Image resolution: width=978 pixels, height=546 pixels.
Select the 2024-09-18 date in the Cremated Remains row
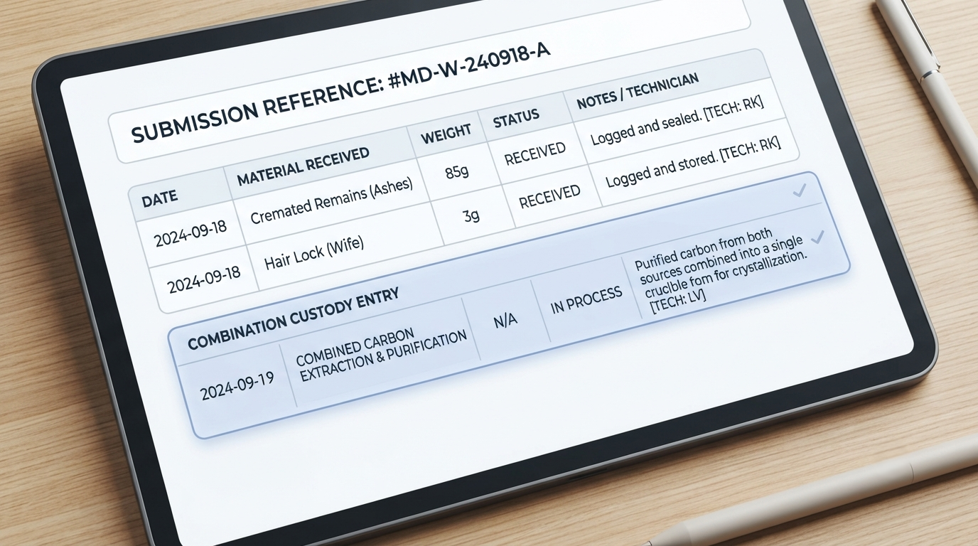(x=190, y=232)
